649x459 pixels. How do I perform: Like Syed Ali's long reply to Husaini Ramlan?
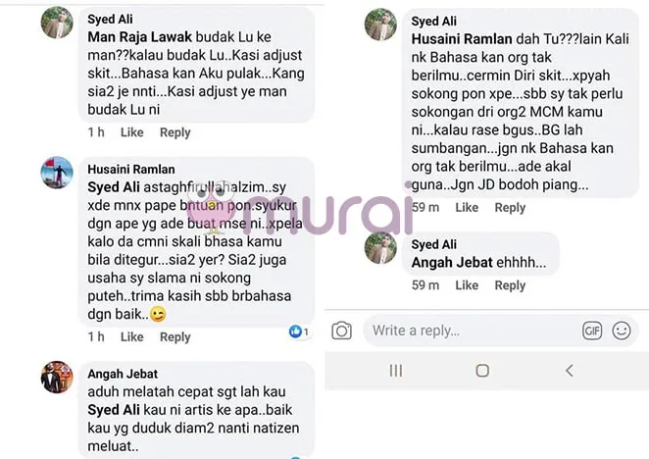click(467, 207)
